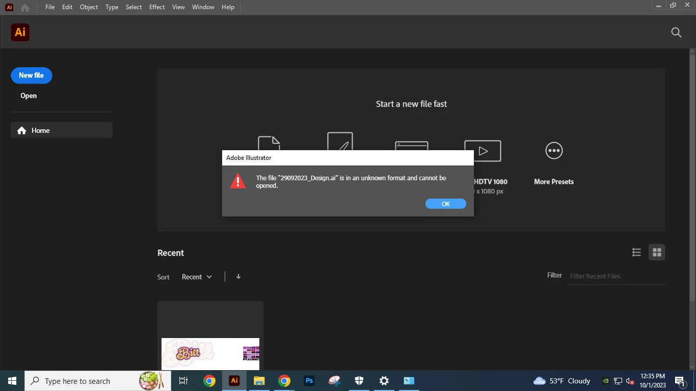Select the HDTV 1080 preset icon
The image size is (696, 391).
tap(483, 151)
